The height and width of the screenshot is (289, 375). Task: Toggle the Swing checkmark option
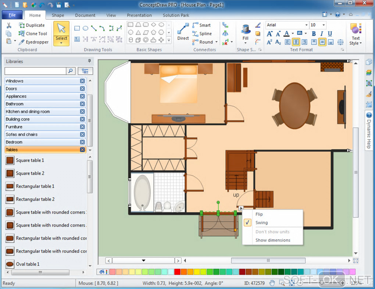pos(247,222)
